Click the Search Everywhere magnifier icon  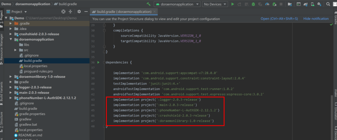pos(328,4)
